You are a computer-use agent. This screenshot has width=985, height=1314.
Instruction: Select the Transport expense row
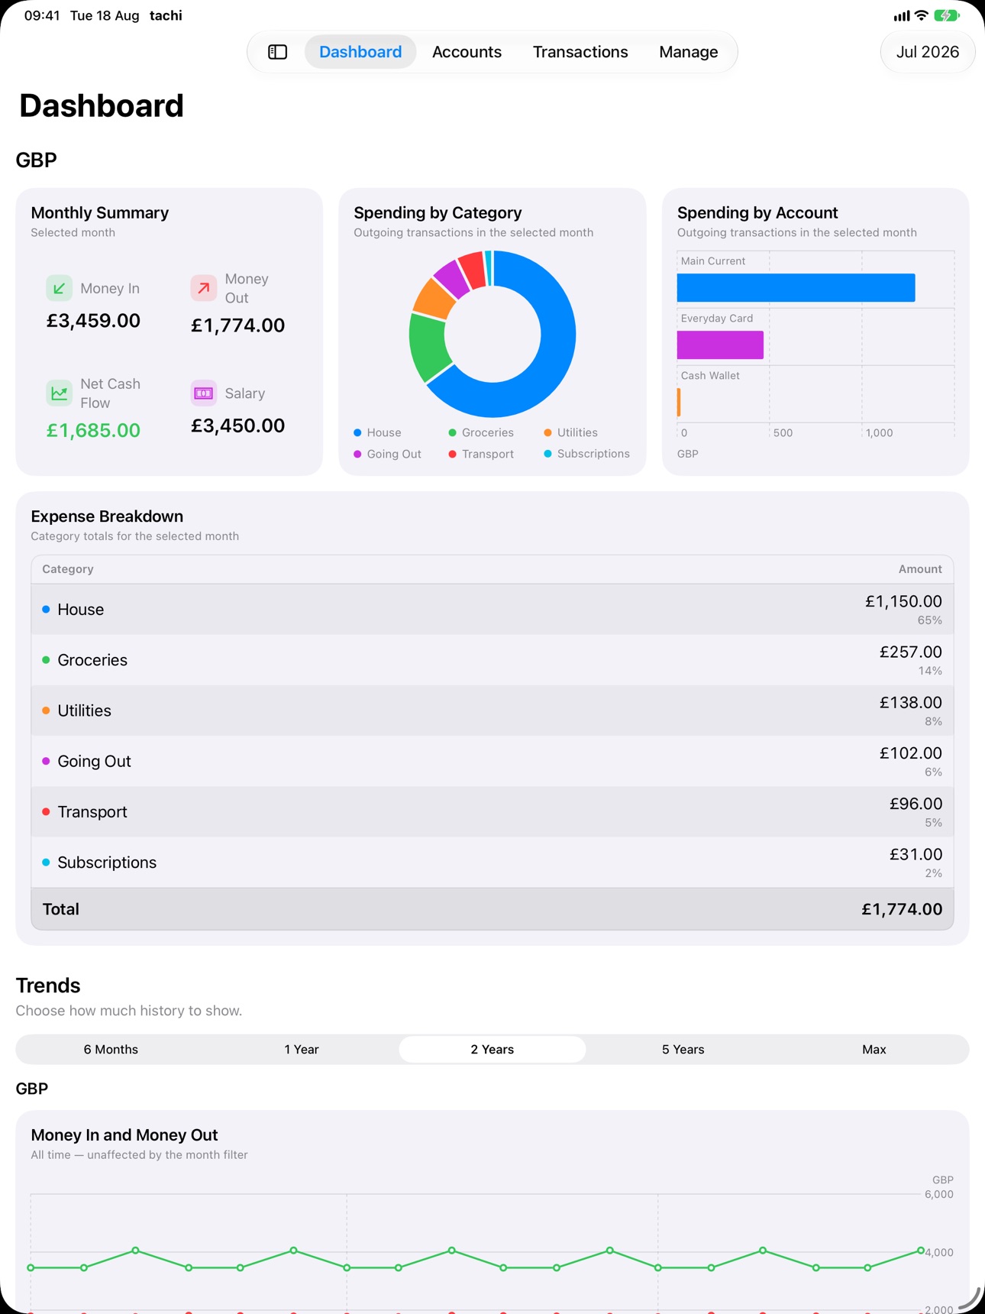pyautogui.click(x=492, y=811)
